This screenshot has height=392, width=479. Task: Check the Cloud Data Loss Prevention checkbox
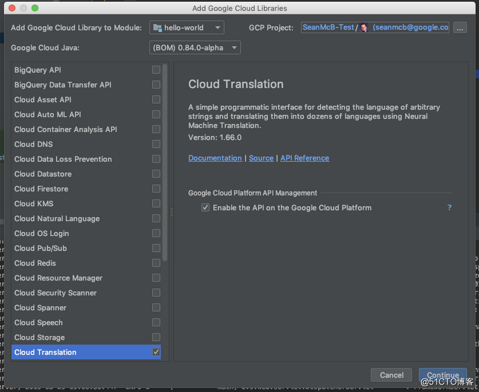pyautogui.click(x=156, y=159)
